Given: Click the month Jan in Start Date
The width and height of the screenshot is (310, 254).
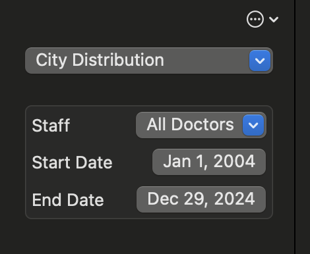Looking at the screenshot, I should click(177, 161).
